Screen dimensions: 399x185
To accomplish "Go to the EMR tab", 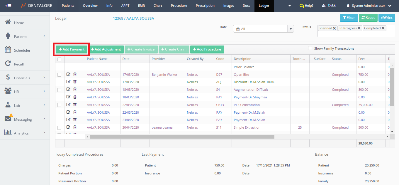I will tap(141, 6).
